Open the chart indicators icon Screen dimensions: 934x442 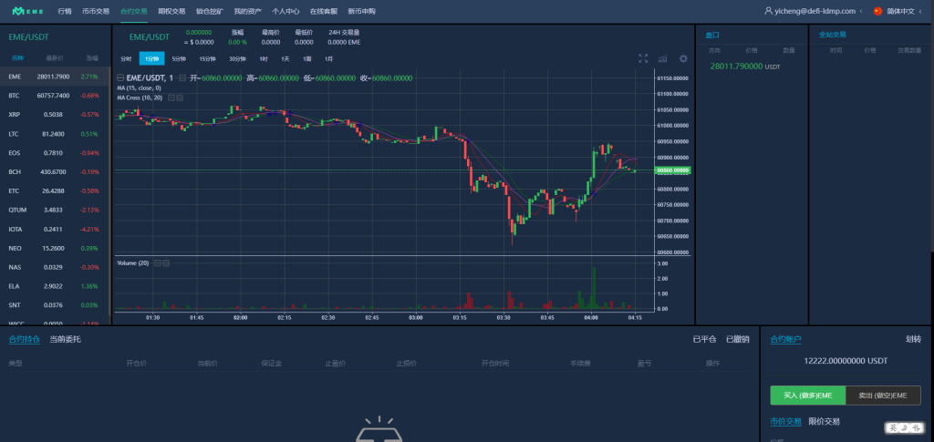[663, 58]
